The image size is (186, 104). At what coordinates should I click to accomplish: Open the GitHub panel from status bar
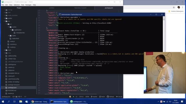[x=110, y=97]
